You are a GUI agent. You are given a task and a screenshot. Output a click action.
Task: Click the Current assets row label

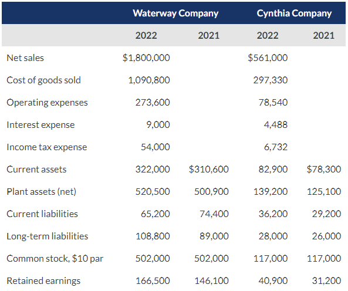[36, 170]
